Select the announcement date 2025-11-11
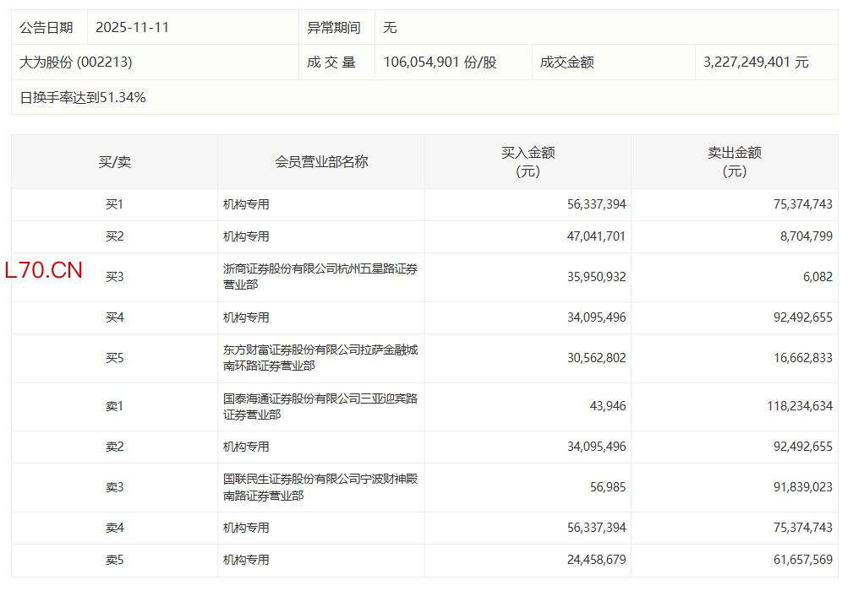853x591 pixels. click(132, 27)
